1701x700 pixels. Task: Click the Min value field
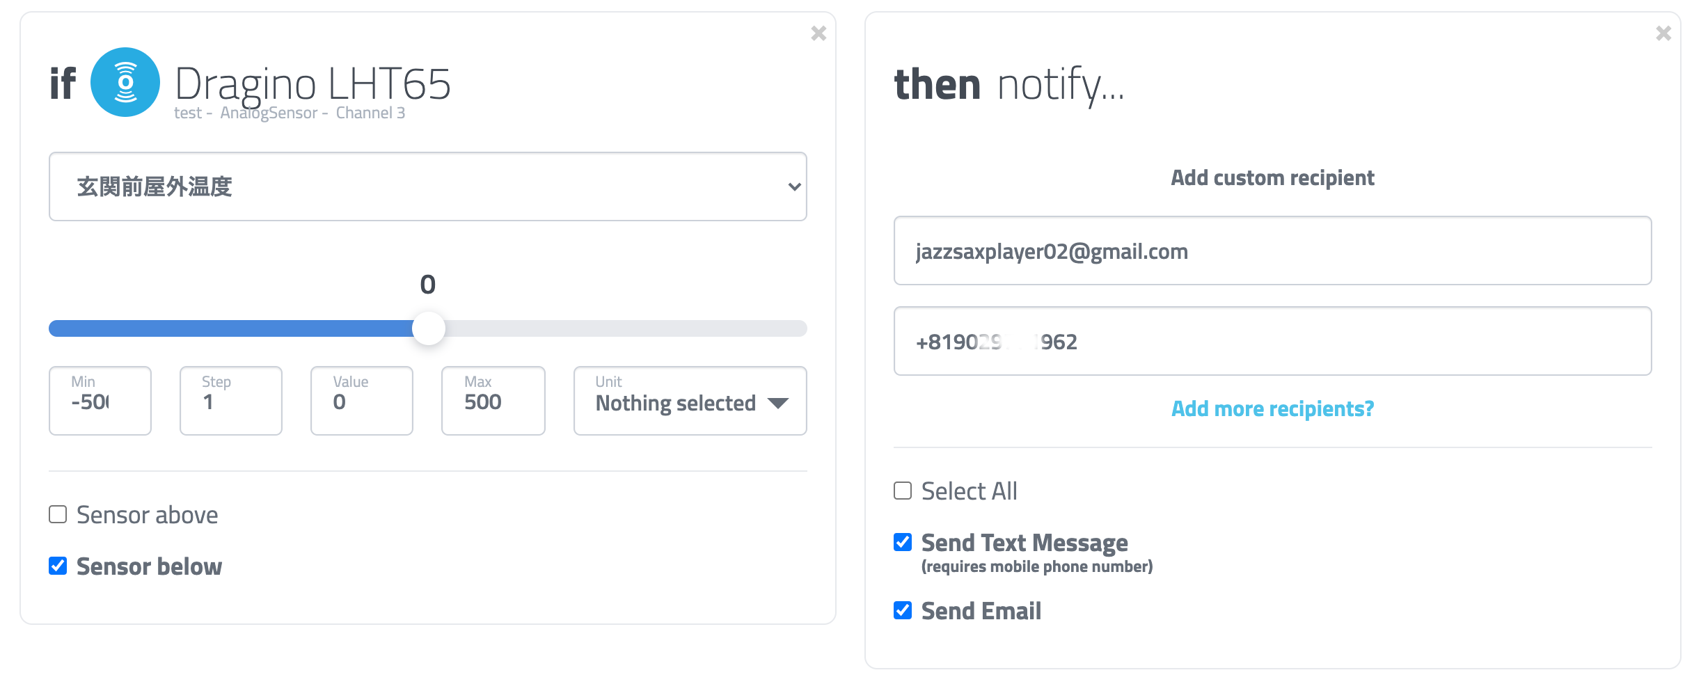(100, 401)
